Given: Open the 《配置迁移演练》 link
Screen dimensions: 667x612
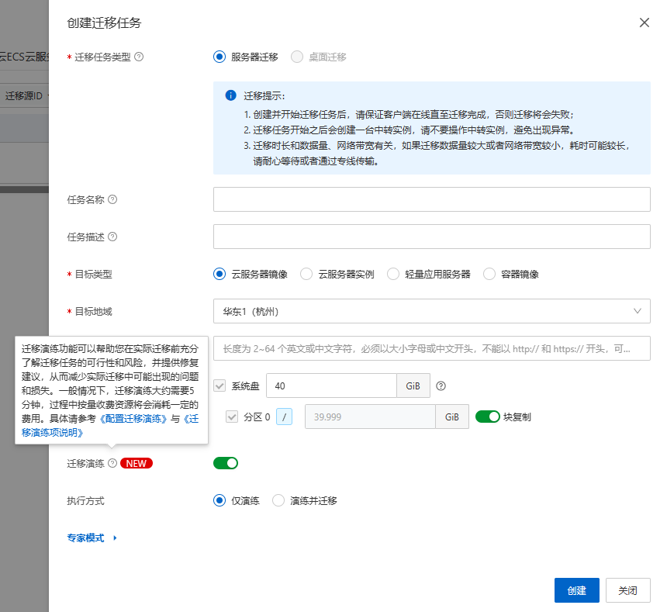Looking at the screenshot, I should point(133,418).
